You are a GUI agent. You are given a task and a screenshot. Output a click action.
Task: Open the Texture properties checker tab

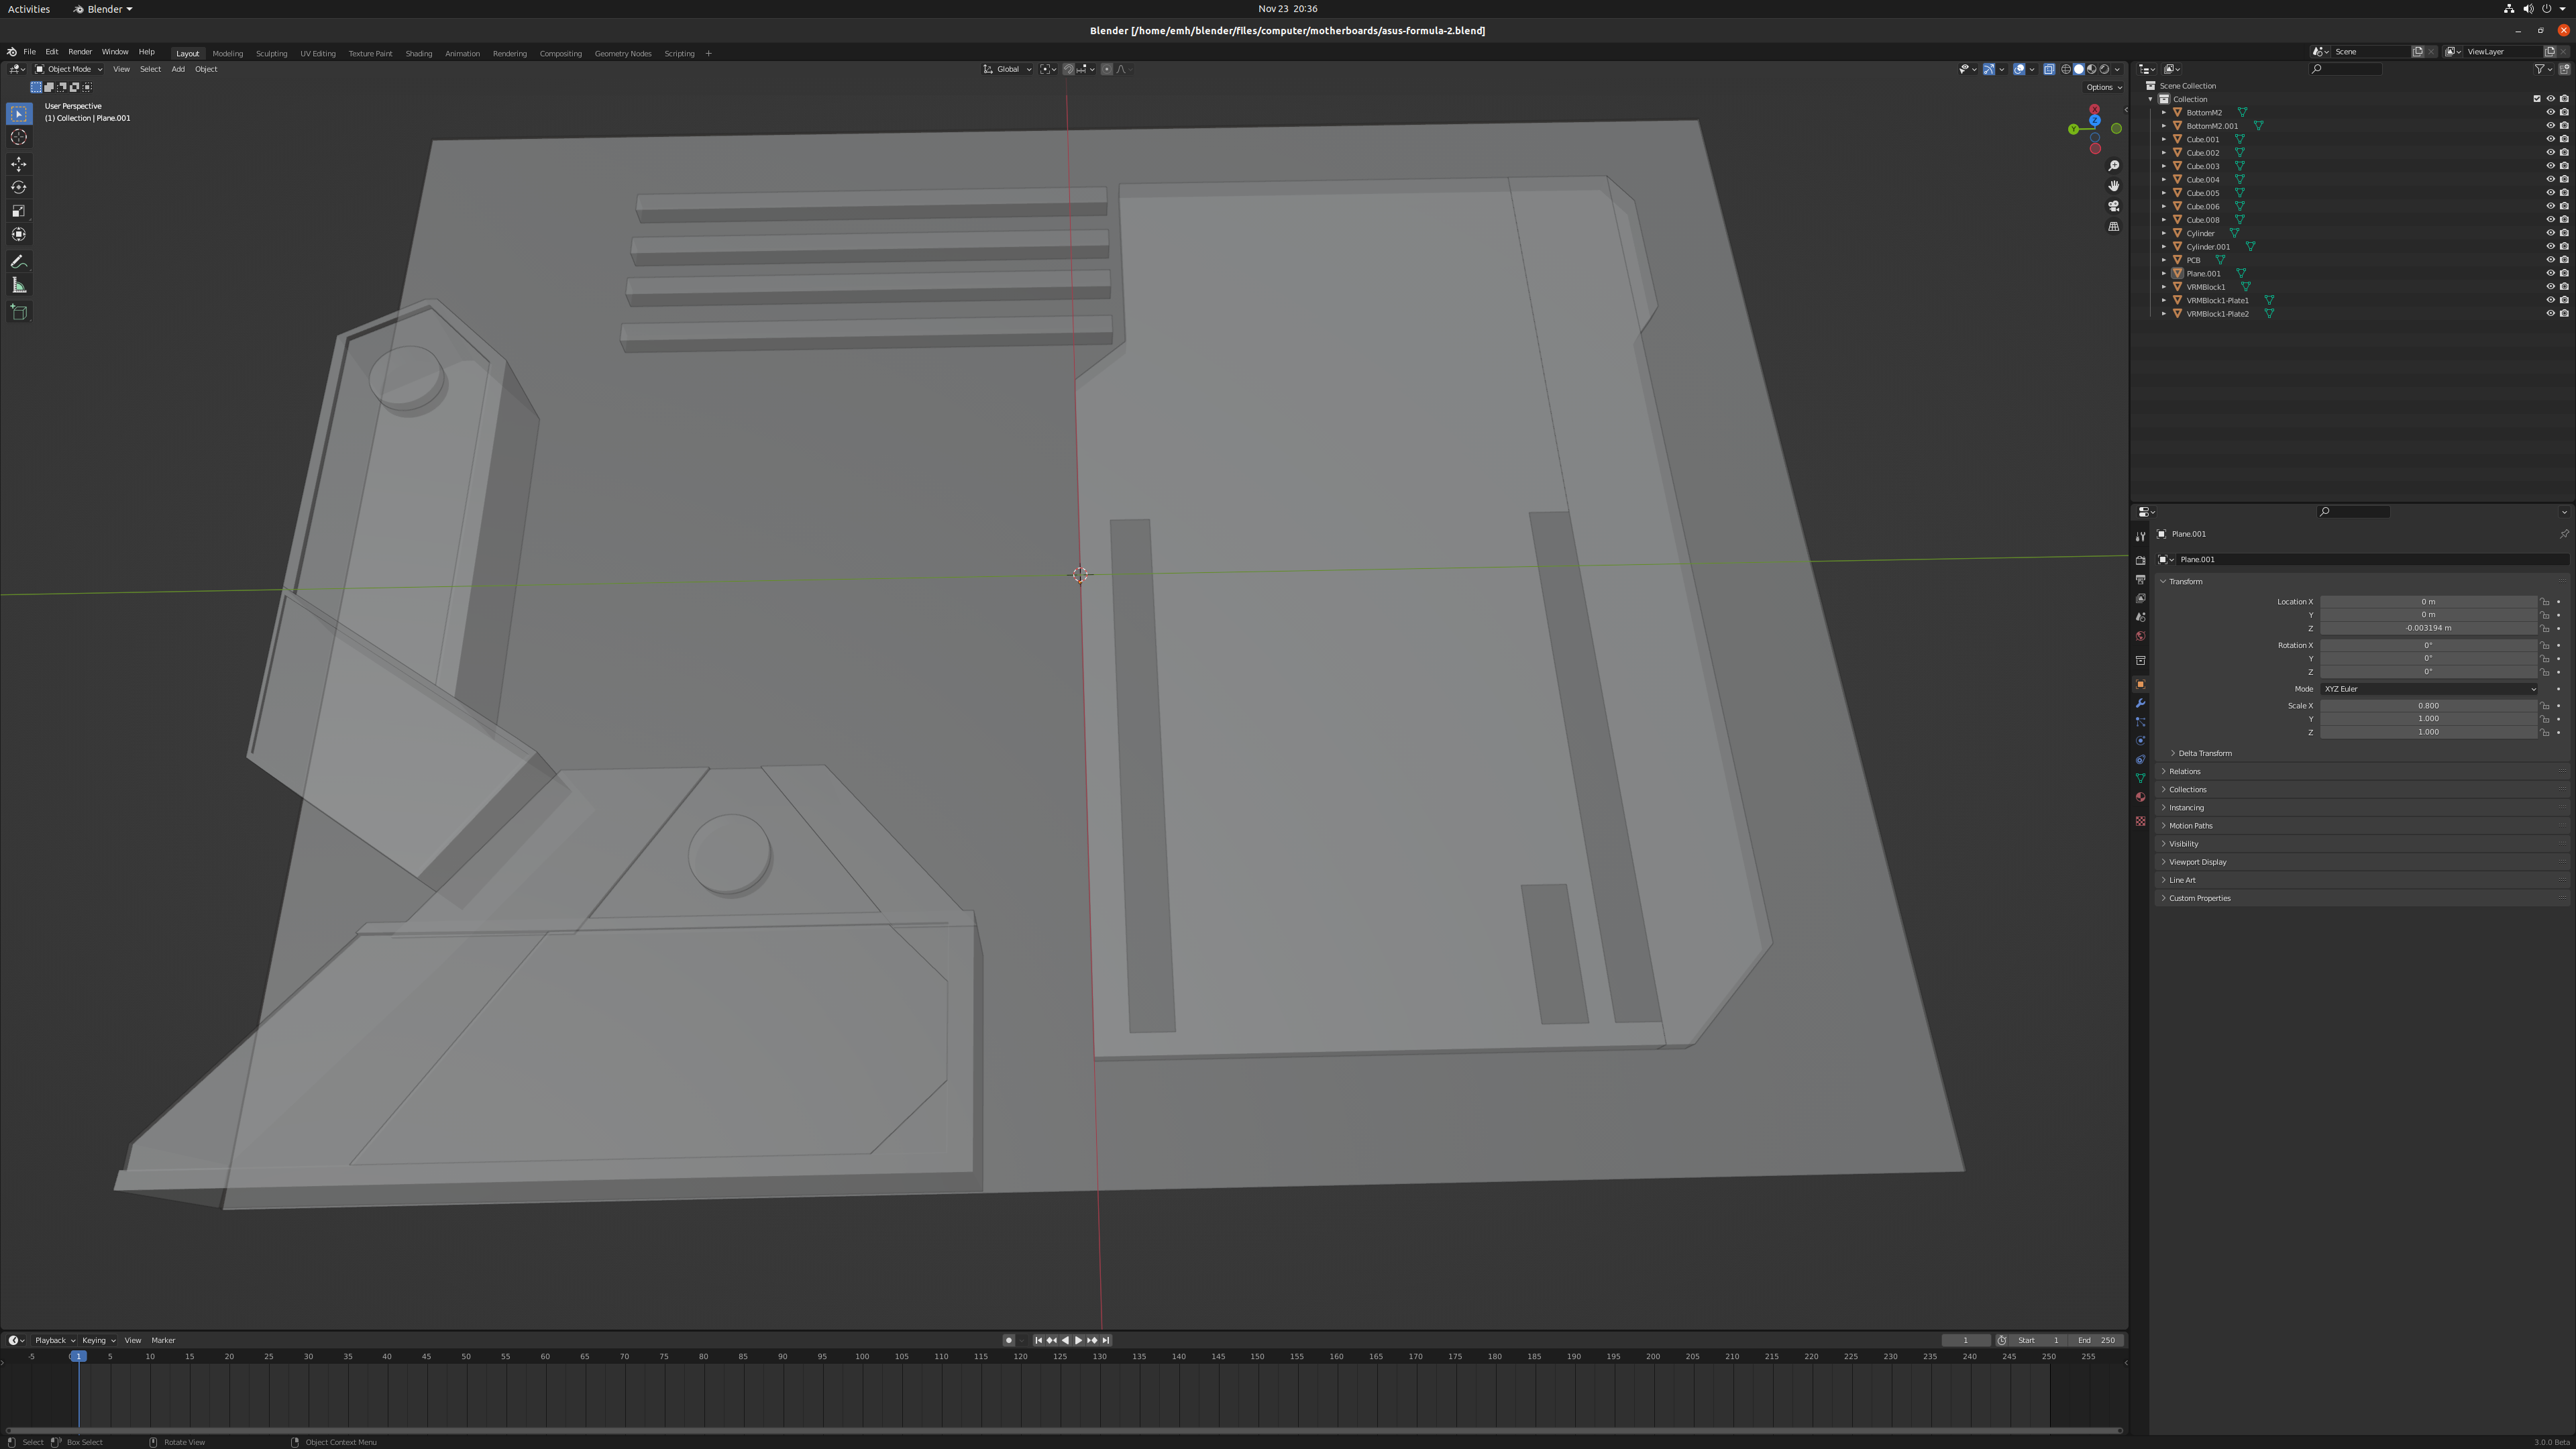(2140, 821)
